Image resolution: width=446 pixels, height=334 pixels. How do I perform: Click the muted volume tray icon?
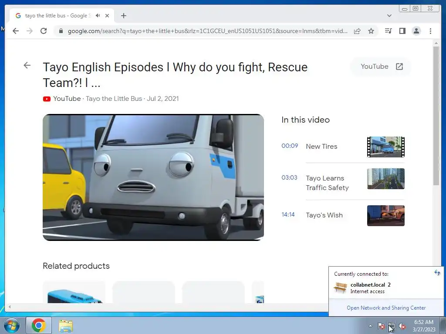coord(402,326)
